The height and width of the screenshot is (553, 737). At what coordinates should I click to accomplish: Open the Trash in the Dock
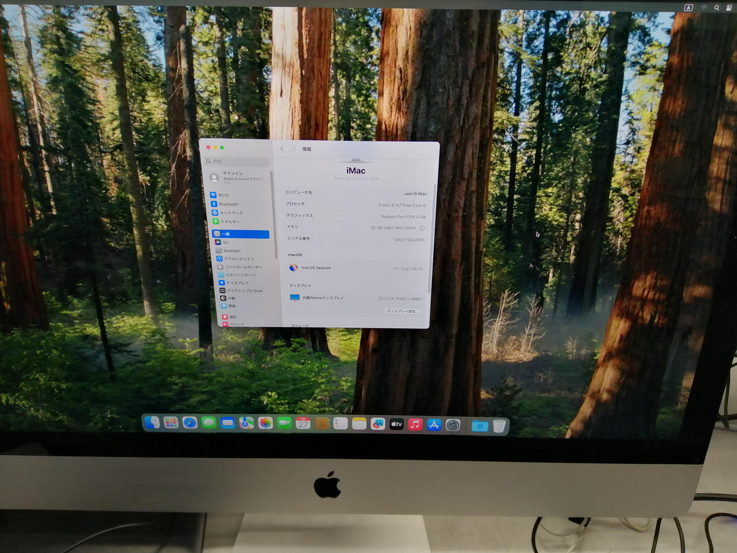point(499,426)
